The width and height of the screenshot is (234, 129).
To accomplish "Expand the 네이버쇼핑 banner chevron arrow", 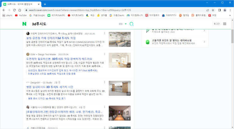I will pos(204,42).
